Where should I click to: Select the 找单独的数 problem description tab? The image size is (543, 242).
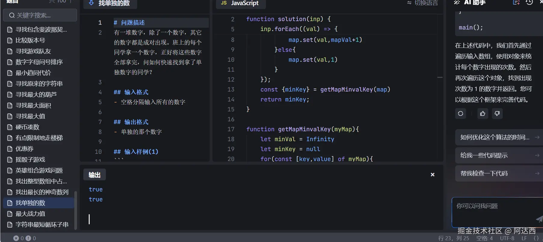tap(110, 3)
